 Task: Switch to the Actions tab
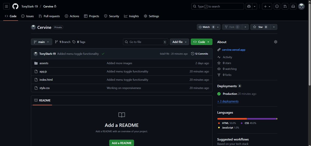tap(72, 16)
